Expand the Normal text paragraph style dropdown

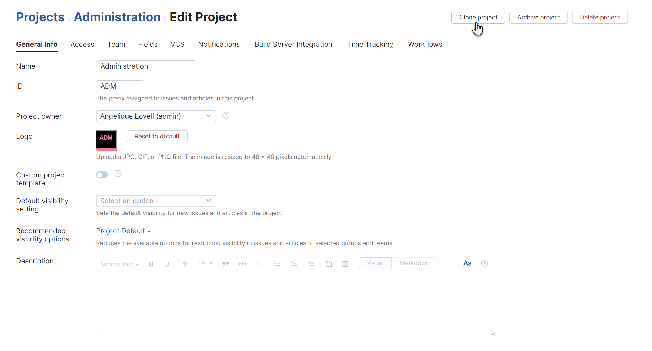(x=119, y=264)
